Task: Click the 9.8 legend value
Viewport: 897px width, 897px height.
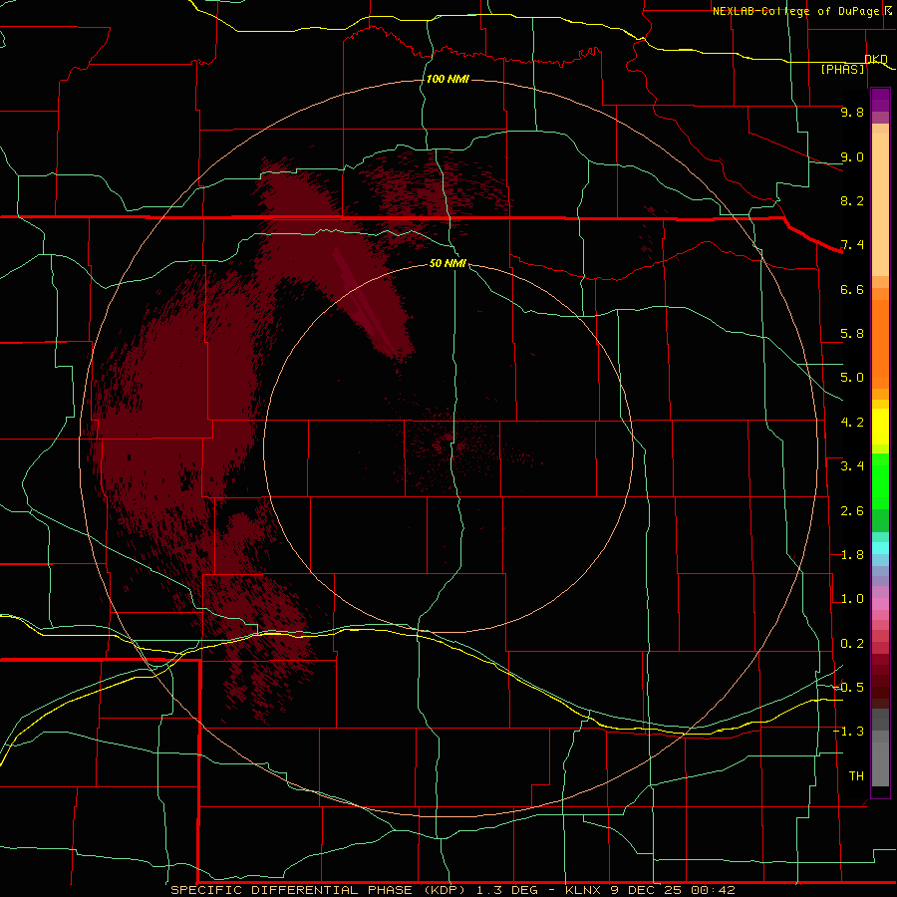Action: click(x=852, y=113)
